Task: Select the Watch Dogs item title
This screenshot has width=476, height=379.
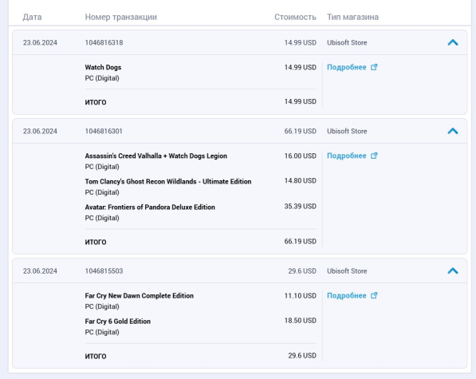Action: (103, 67)
